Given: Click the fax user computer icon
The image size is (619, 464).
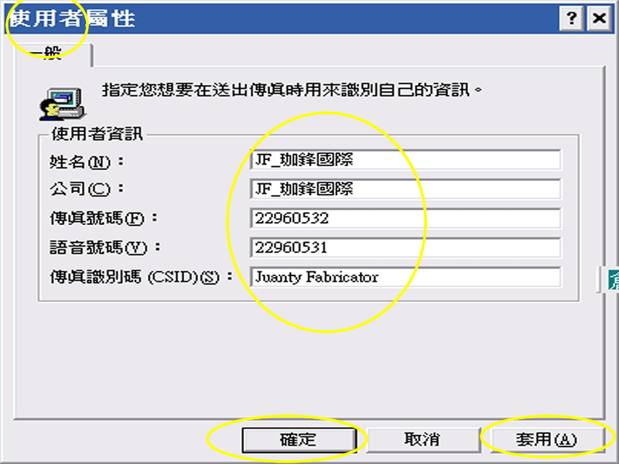Looking at the screenshot, I should (60, 98).
